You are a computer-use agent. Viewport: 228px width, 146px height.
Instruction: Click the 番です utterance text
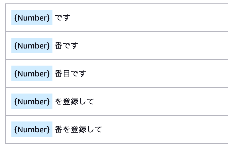(x=66, y=46)
